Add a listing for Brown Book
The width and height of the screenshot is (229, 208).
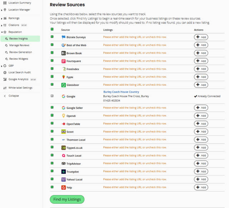pyautogui.click(x=201, y=53)
